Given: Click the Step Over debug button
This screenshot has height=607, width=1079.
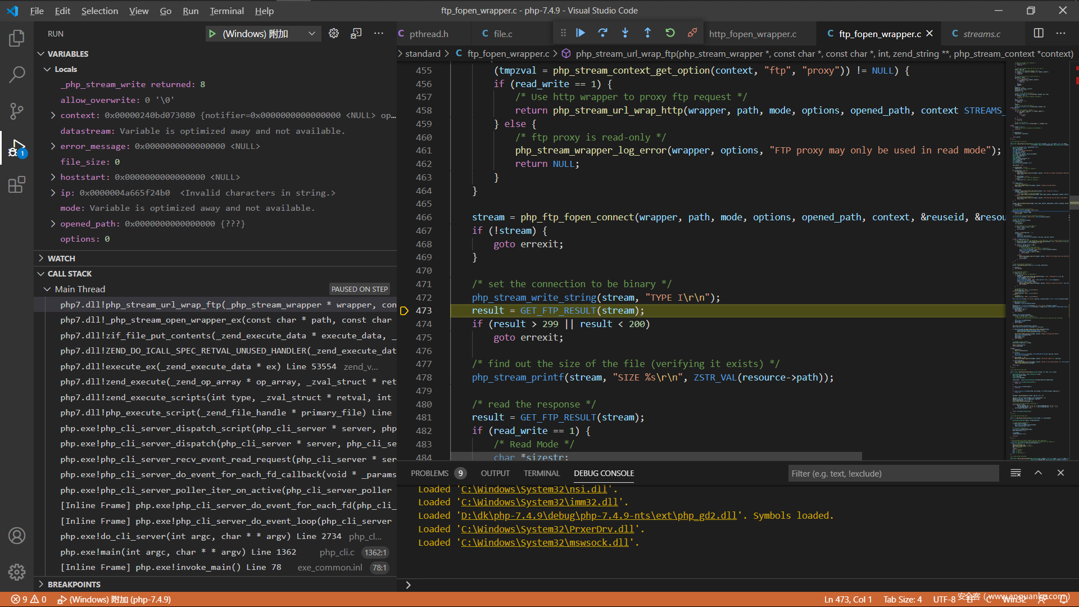Looking at the screenshot, I should tap(602, 33).
